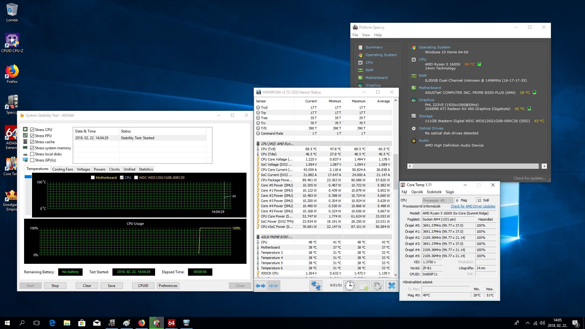Collapse columns with HWiNFO inward arrows button
The height and width of the screenshot is (329, 585).
point(274,286)
